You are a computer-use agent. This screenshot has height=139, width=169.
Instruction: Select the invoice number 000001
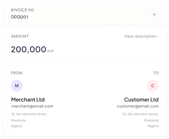[20, 17]
